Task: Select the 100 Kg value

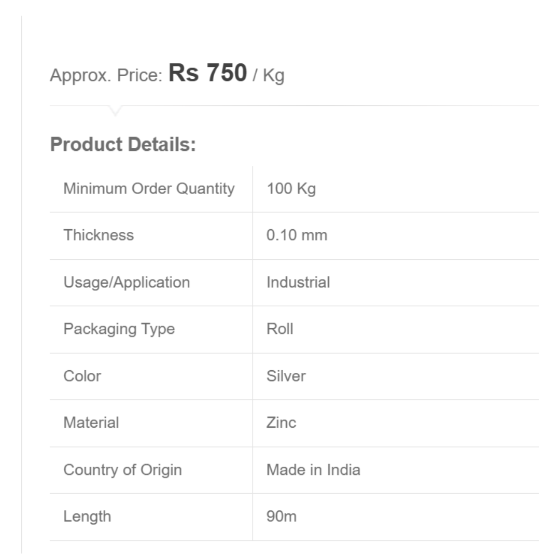Action: tap(291, 189)
